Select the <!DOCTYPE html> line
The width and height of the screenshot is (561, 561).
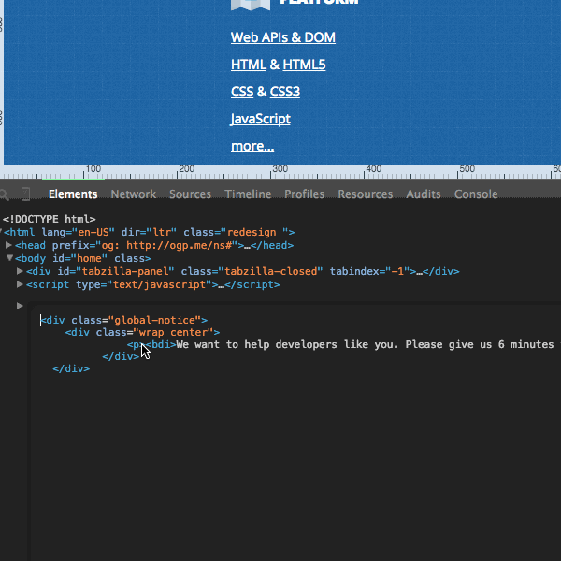coord(49,219)
